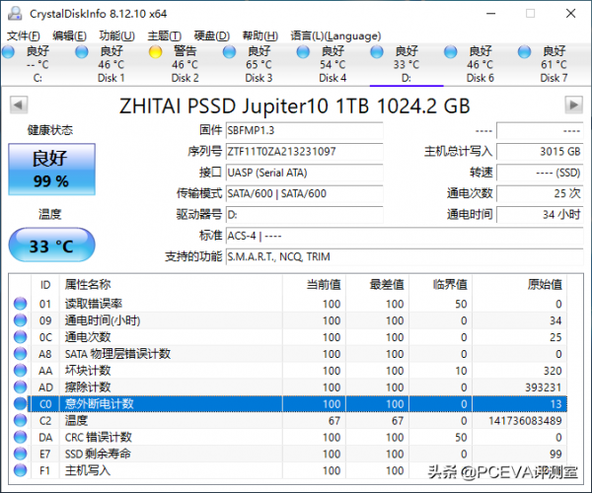592x493 pixels.
Task: Open the 功能(U) menu
Action: (117, 35)
